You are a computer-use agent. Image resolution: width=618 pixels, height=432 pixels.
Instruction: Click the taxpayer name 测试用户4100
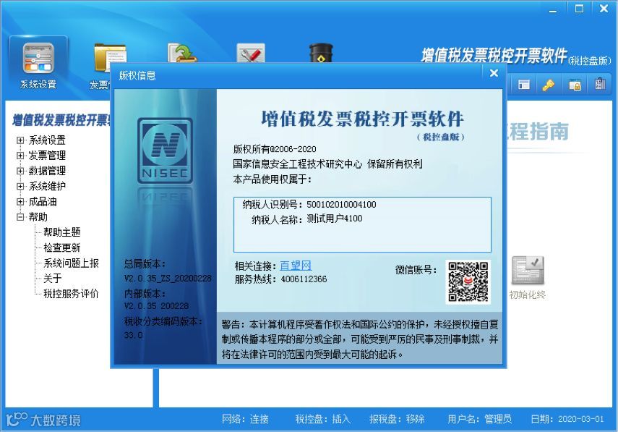tap(335, 219)
